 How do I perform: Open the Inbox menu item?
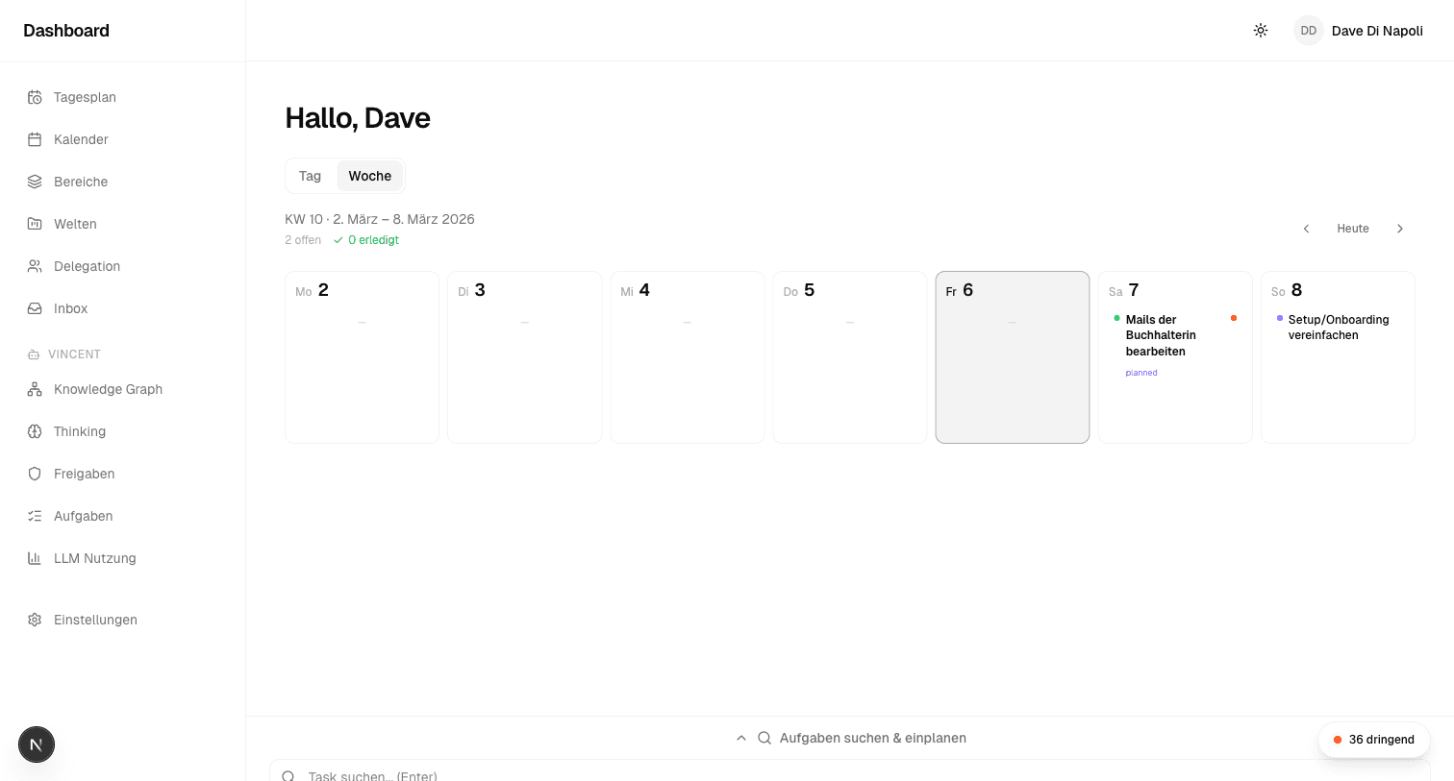pyautogui.click(x=70, y=308)
